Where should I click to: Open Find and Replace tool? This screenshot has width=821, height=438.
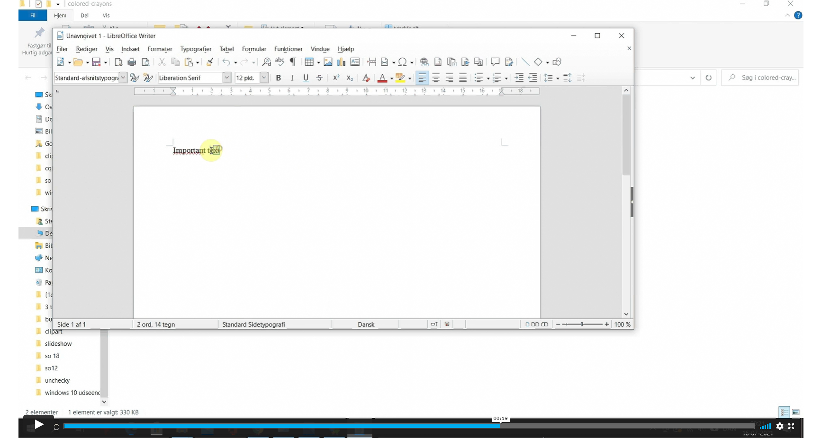tap(266, 62)
